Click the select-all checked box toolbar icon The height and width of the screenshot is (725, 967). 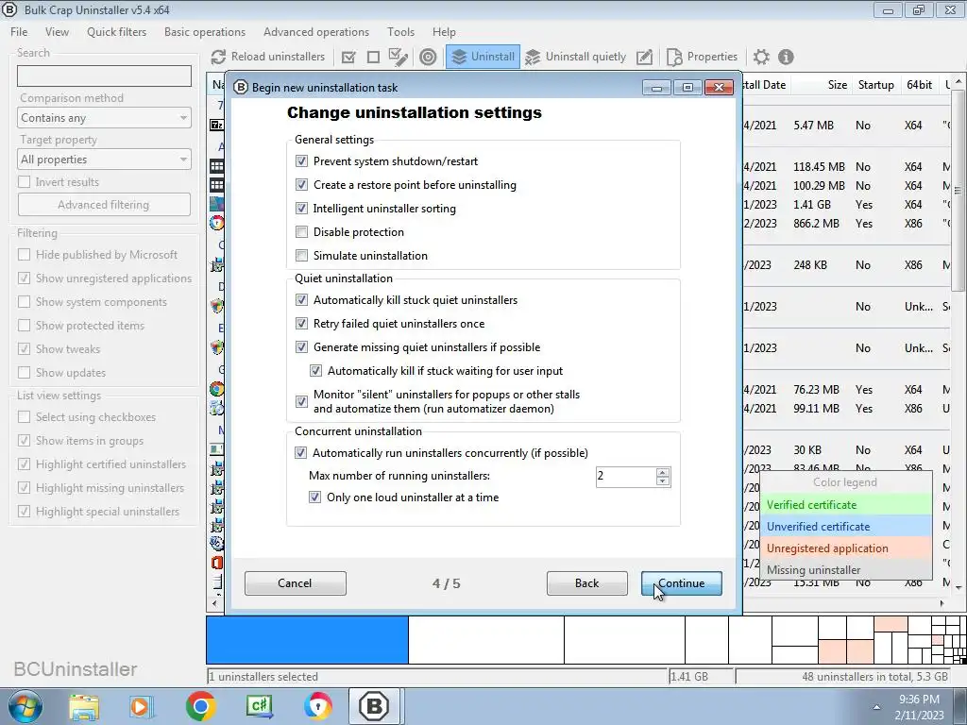348,57
